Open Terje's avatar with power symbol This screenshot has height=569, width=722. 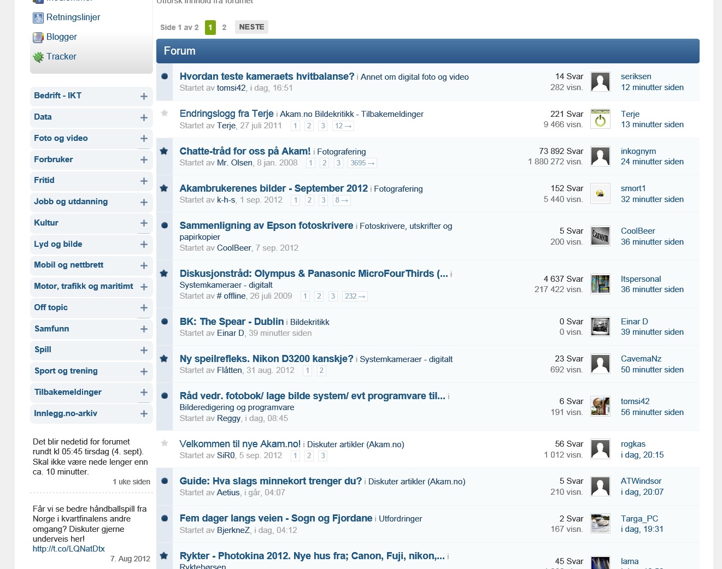(x=600, y=119)
